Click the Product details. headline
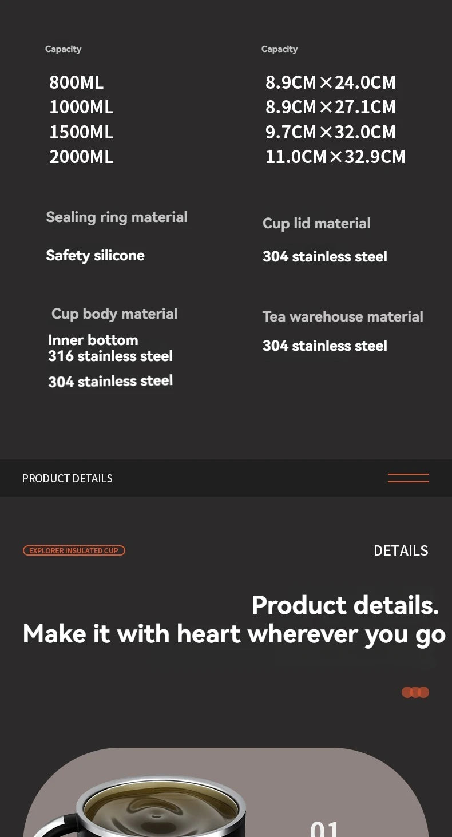Image resolution: width=452 pixels, height=837 pixels. pos(345,605)
